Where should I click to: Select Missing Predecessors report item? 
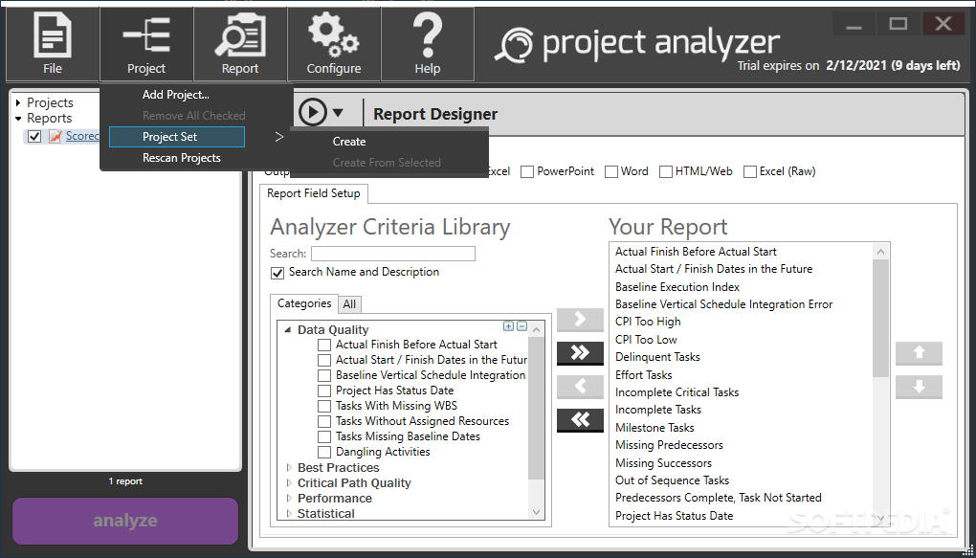(x=669, y=445)
